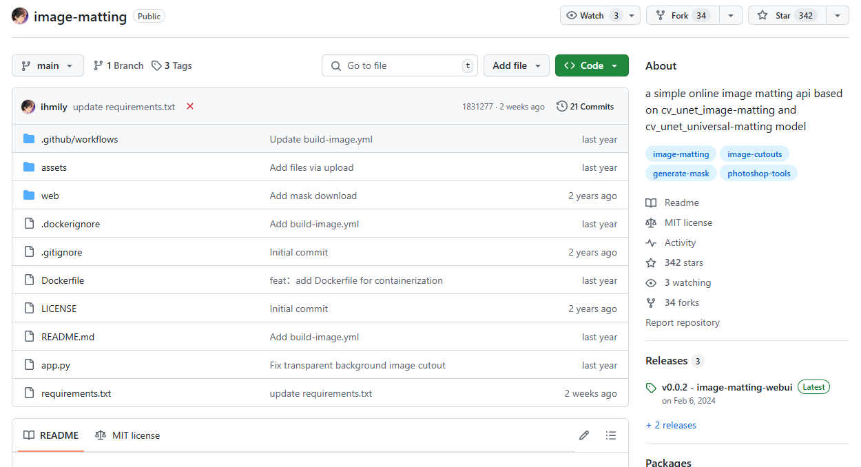861x467 pixels.
Task: Click the book icon beside Readme
Action: [651, 203]
